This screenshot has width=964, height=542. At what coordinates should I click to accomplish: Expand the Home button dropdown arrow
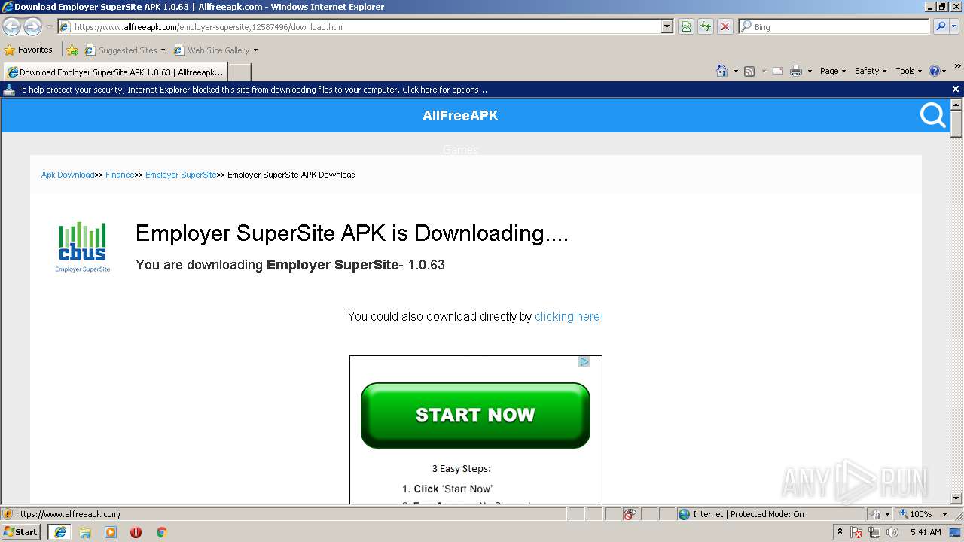point(736,71)
